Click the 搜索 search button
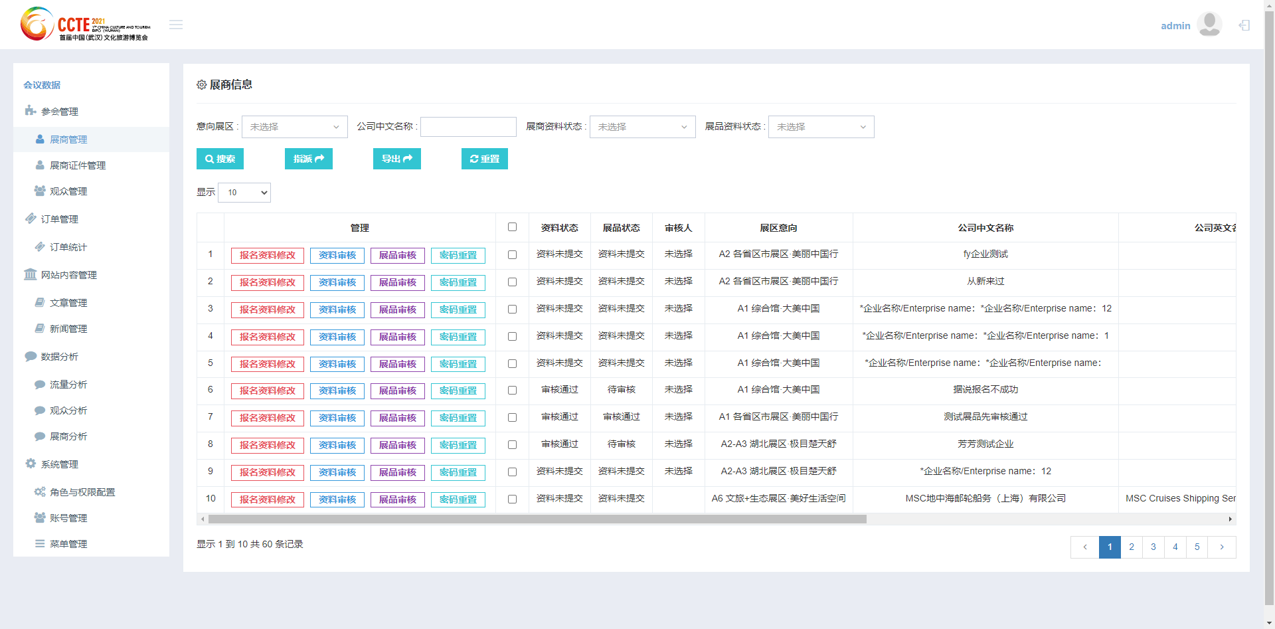Viewport: 1275px width, 629px height. click(x=220, y=159)
